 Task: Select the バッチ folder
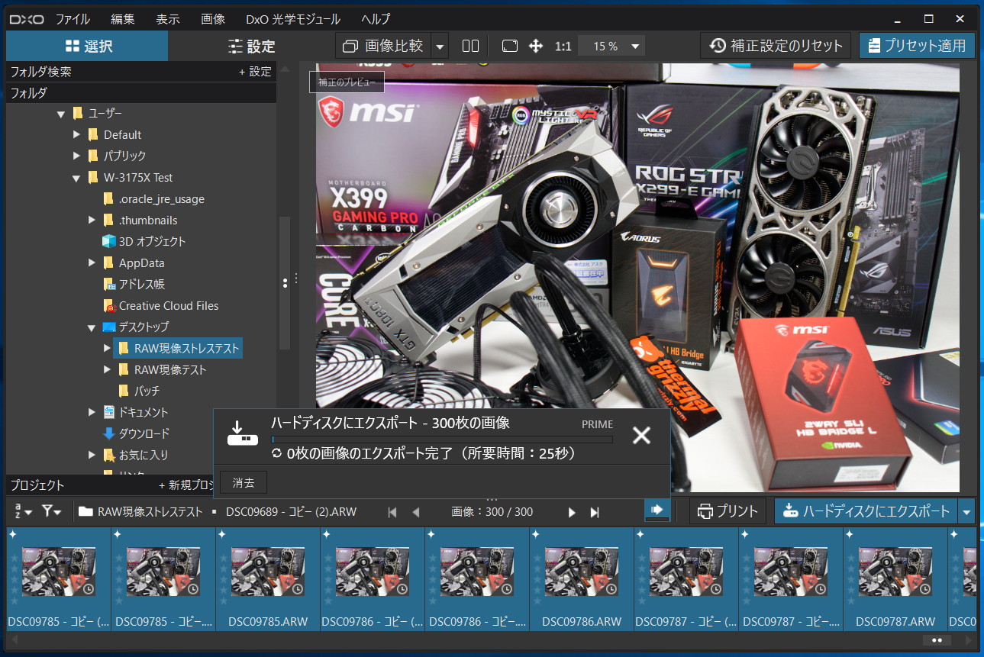139,391
